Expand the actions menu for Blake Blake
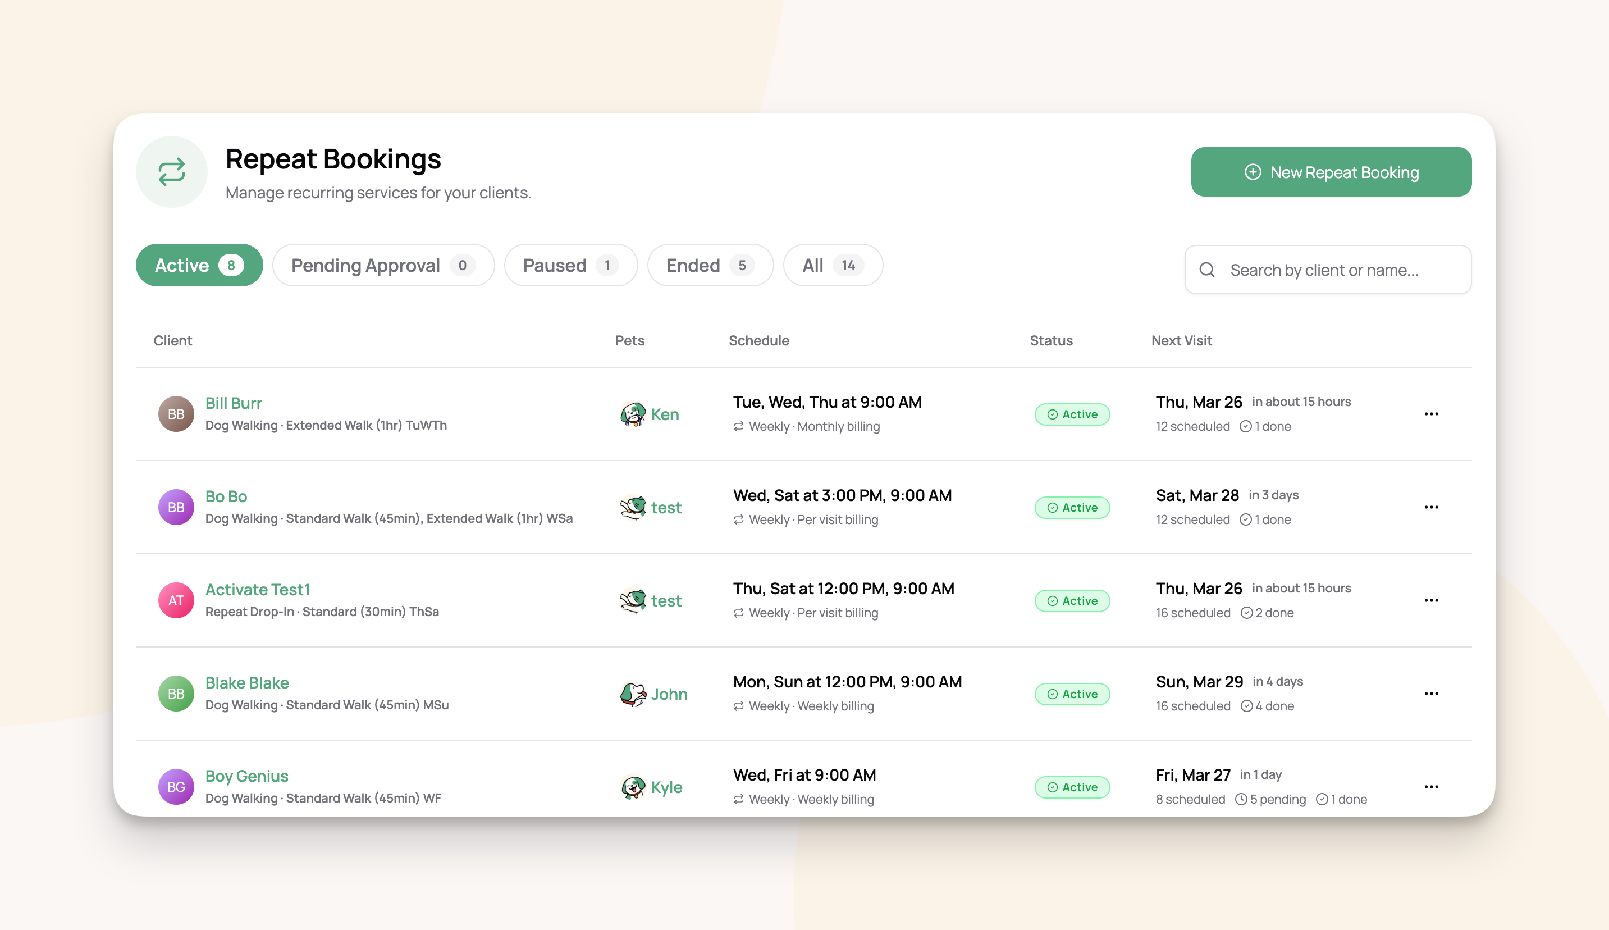 pos(1432,694)
